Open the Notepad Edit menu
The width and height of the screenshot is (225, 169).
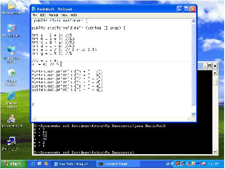click(43, 15)
